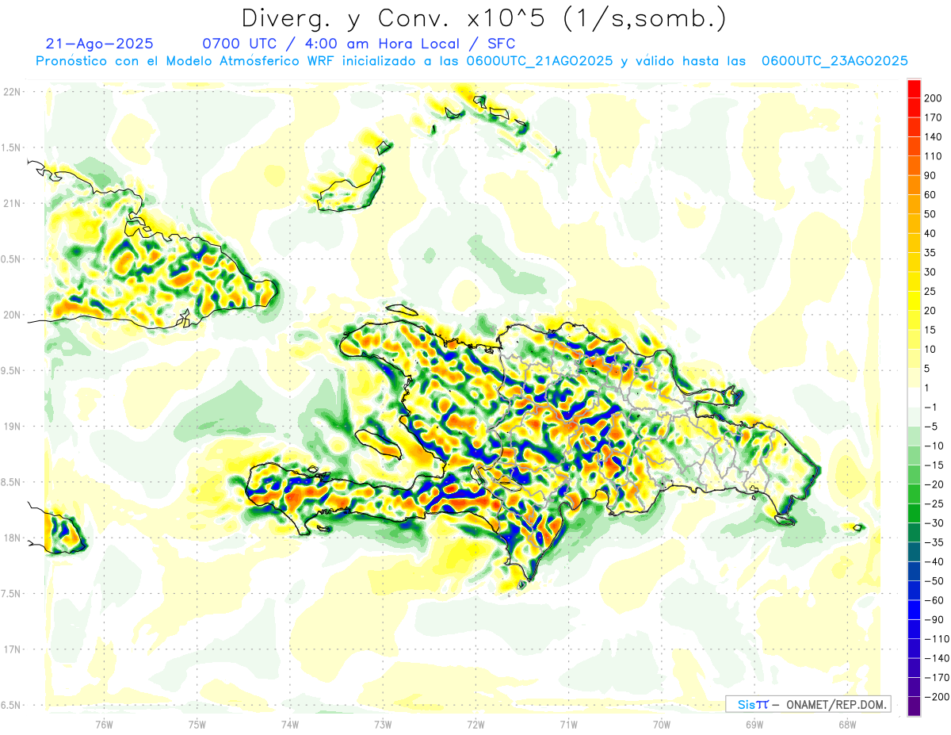Click the '22N' latitude label
The width and height of the screenshot is (951, 735).
11,92
